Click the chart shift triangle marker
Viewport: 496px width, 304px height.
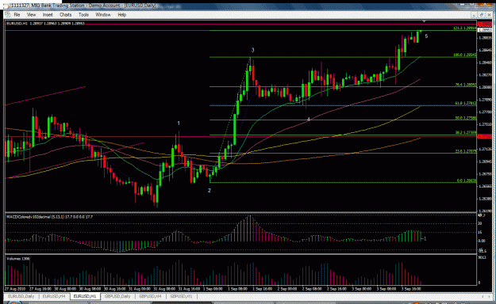[x=424, y=21]
